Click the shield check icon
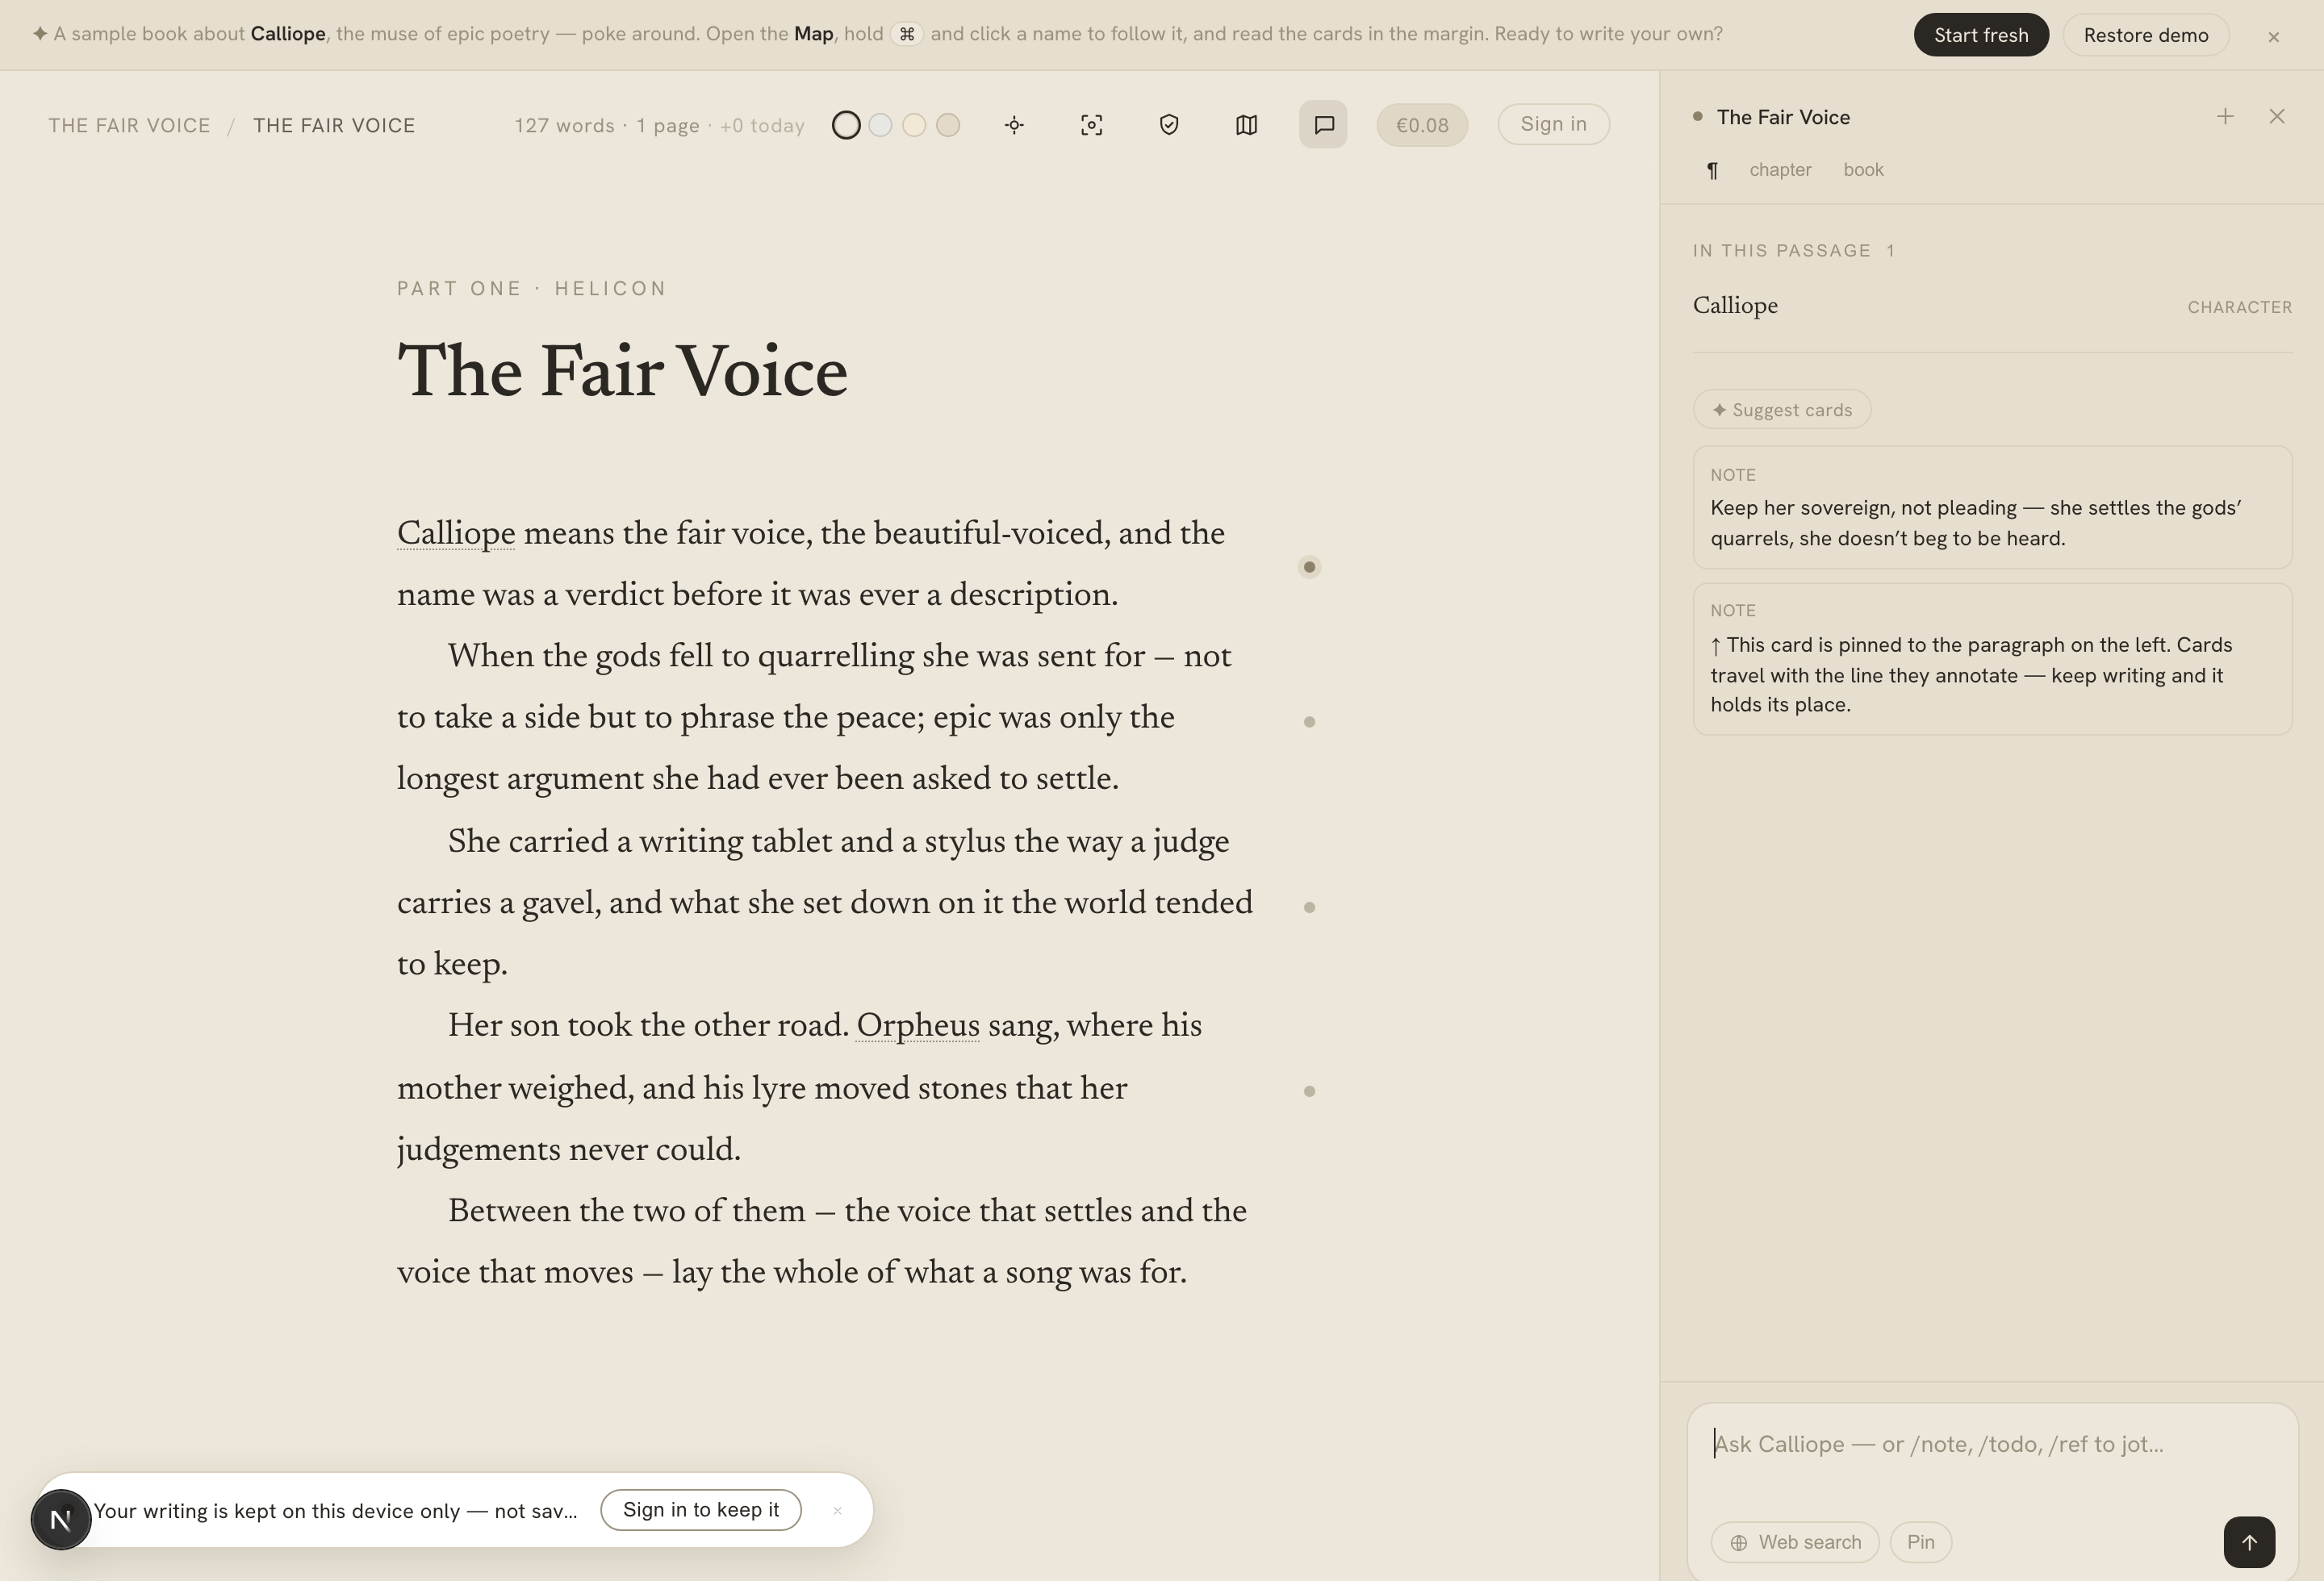 1169,125
